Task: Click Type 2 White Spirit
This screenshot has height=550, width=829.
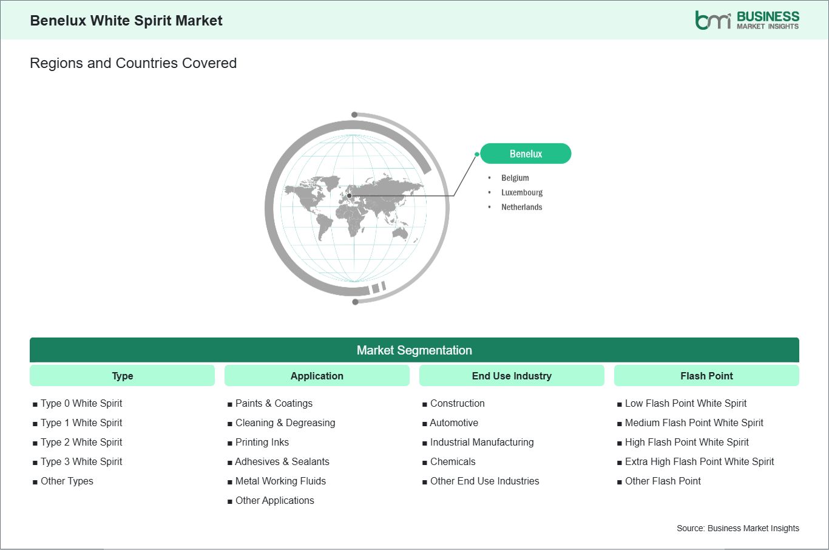Action: pos(81,442)
